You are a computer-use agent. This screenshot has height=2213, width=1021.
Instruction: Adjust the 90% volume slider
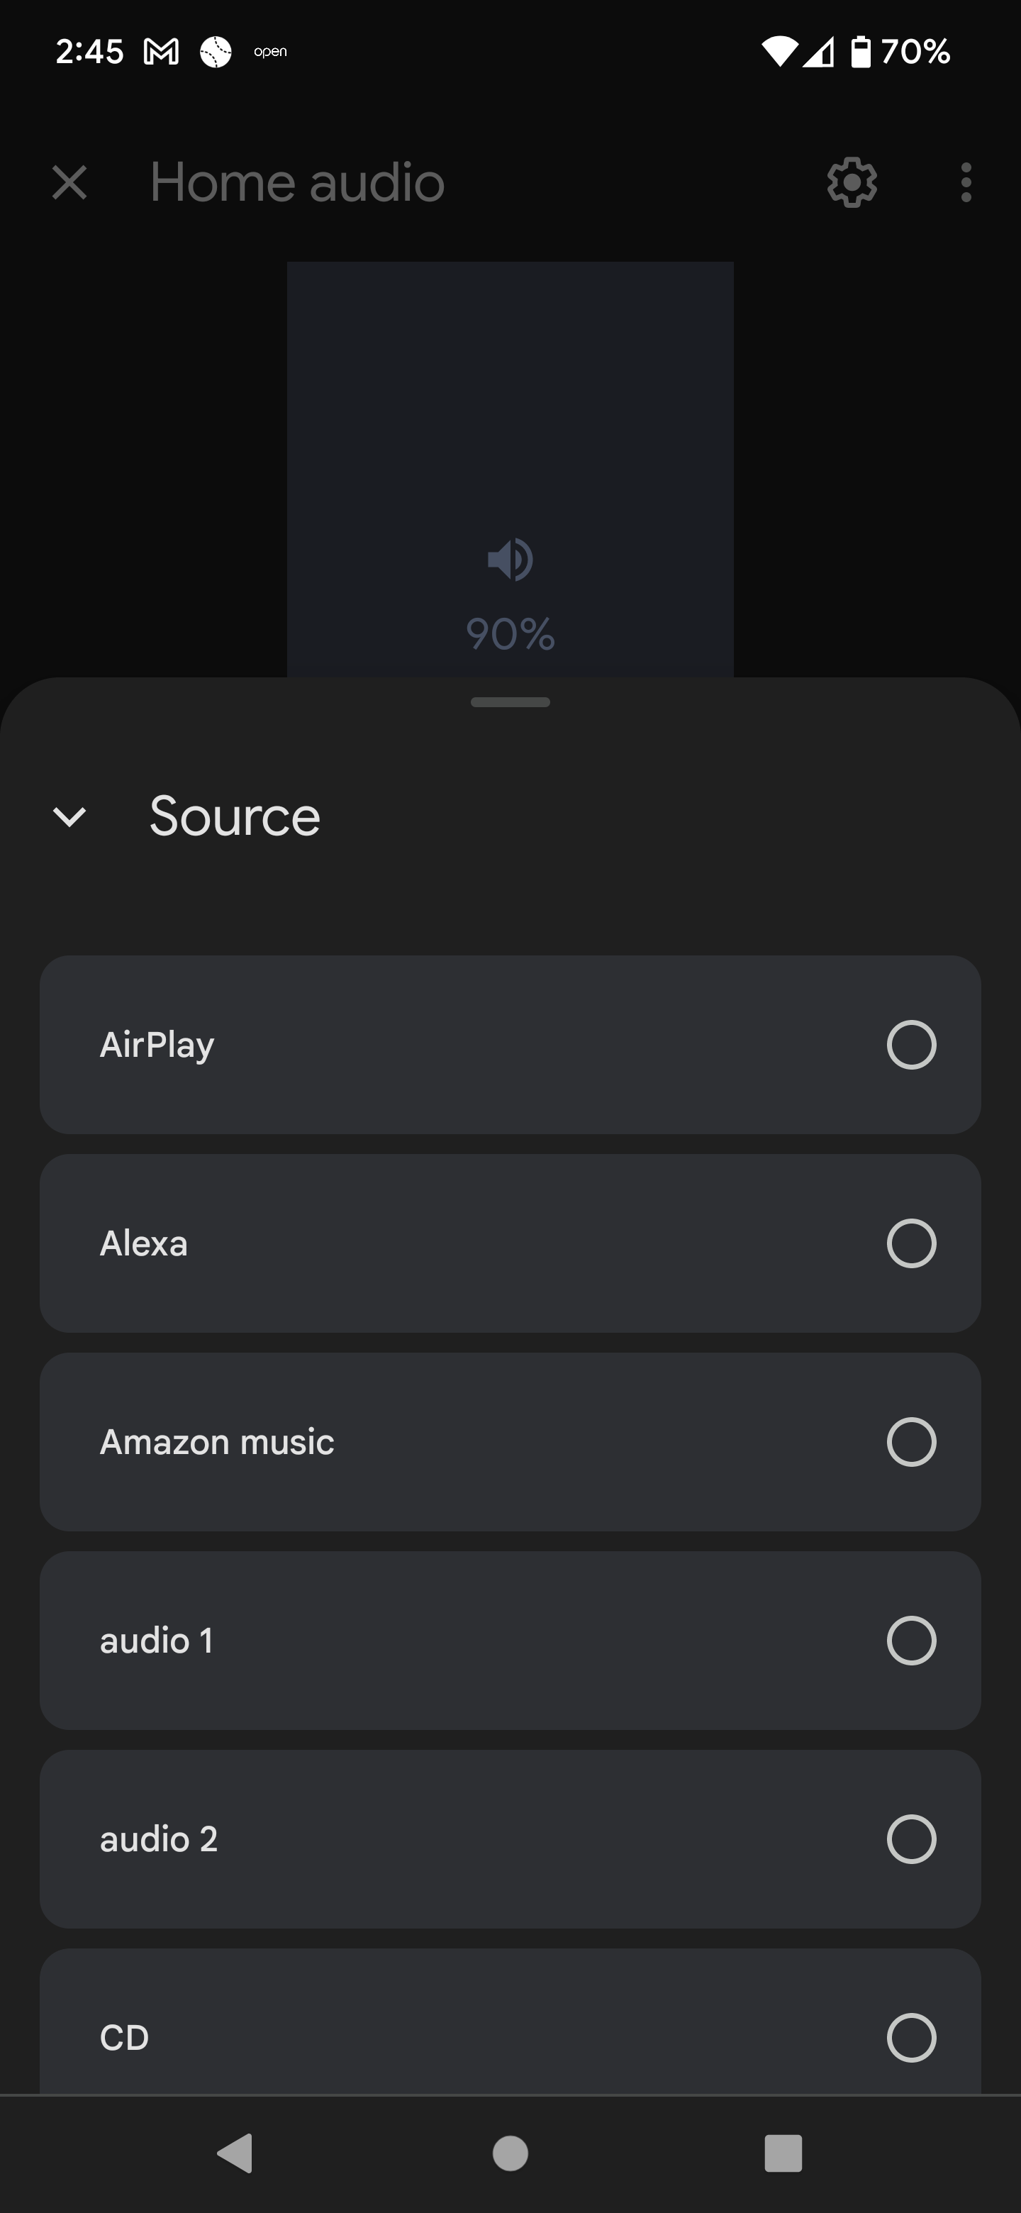coord(510,469)
